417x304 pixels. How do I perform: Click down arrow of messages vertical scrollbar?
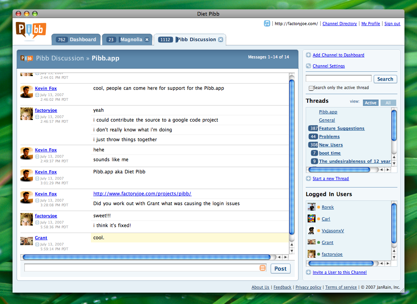[292, 251]
